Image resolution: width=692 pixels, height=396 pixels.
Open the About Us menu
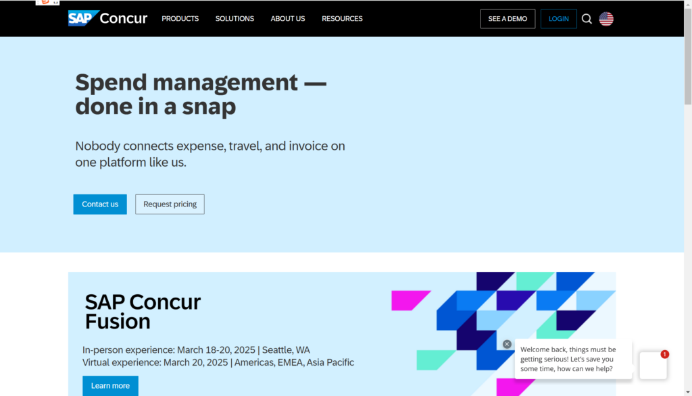tap(288, 19)
